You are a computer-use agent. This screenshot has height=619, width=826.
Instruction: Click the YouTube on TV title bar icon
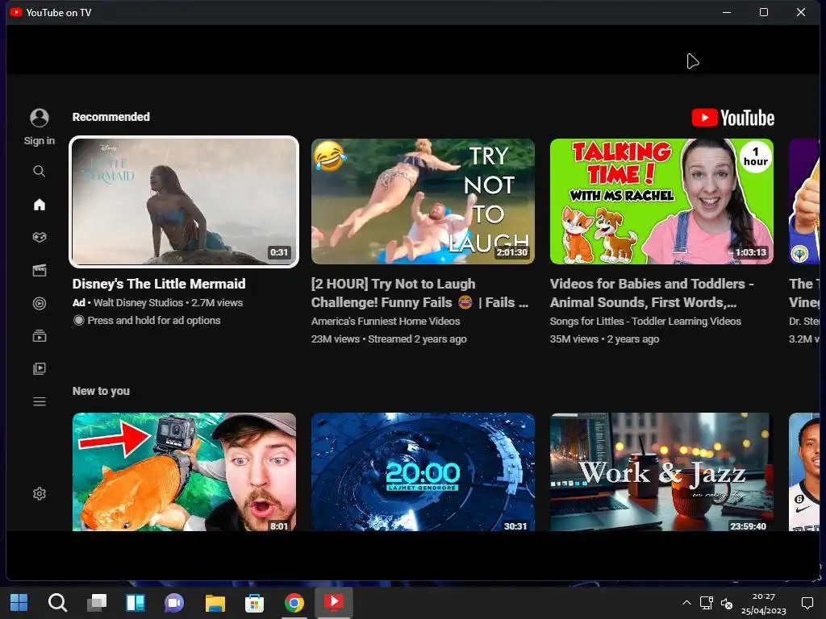16,12
